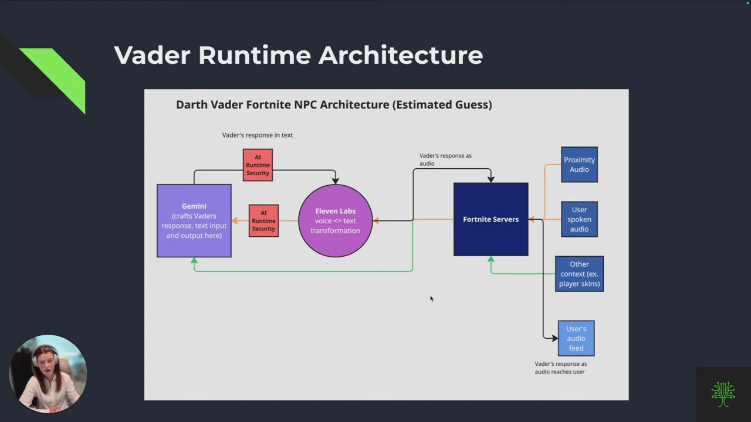
Task: Click the Fortnite Servers box
Action: pyautogui.click(x=491, y=219)
